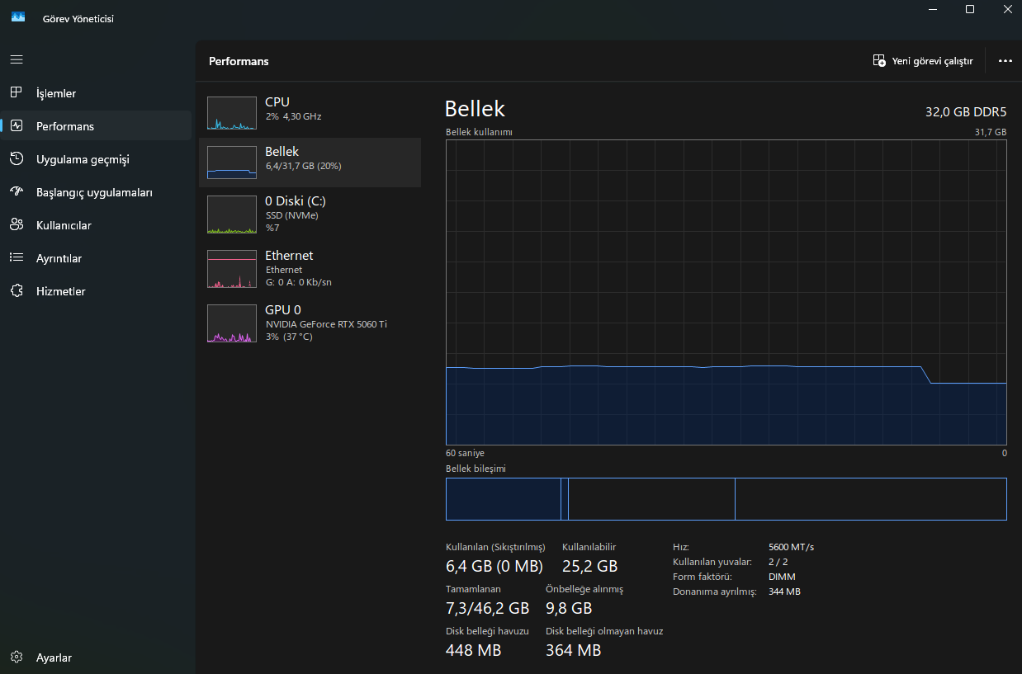Select the GPU 0 performance item

310,323
